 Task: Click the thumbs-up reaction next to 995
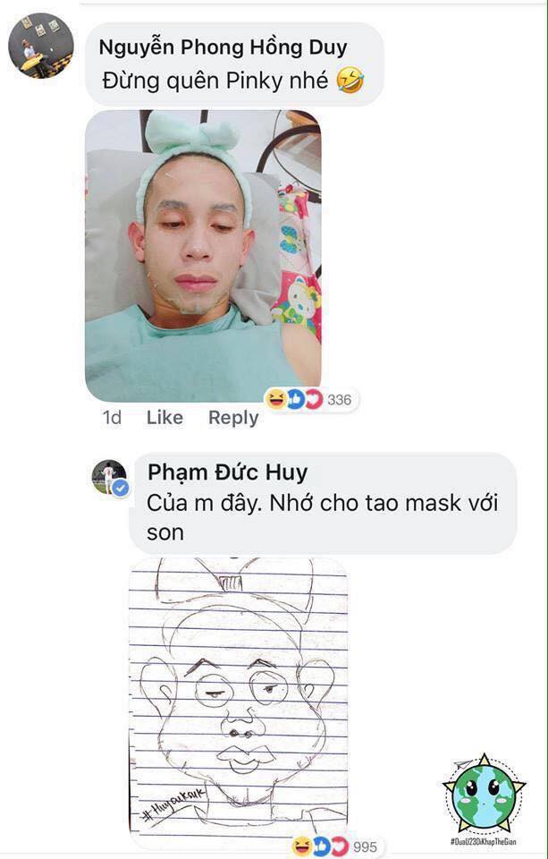point(320,846)
